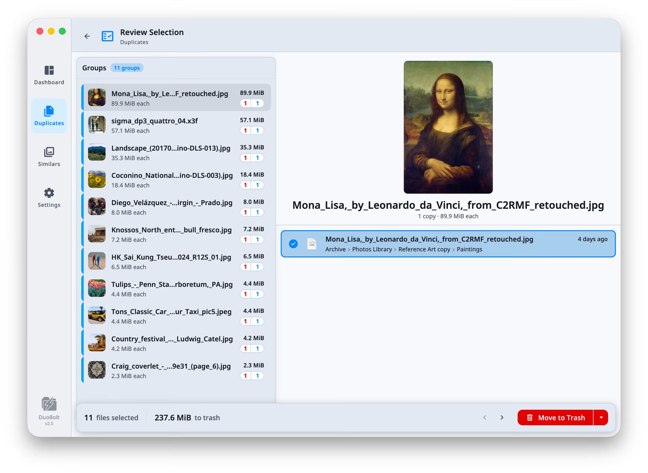Viewport: 648px width, 473px height.
Task: Click 'Archive' in the file path breadcrumb
Action: pos(335,249)
